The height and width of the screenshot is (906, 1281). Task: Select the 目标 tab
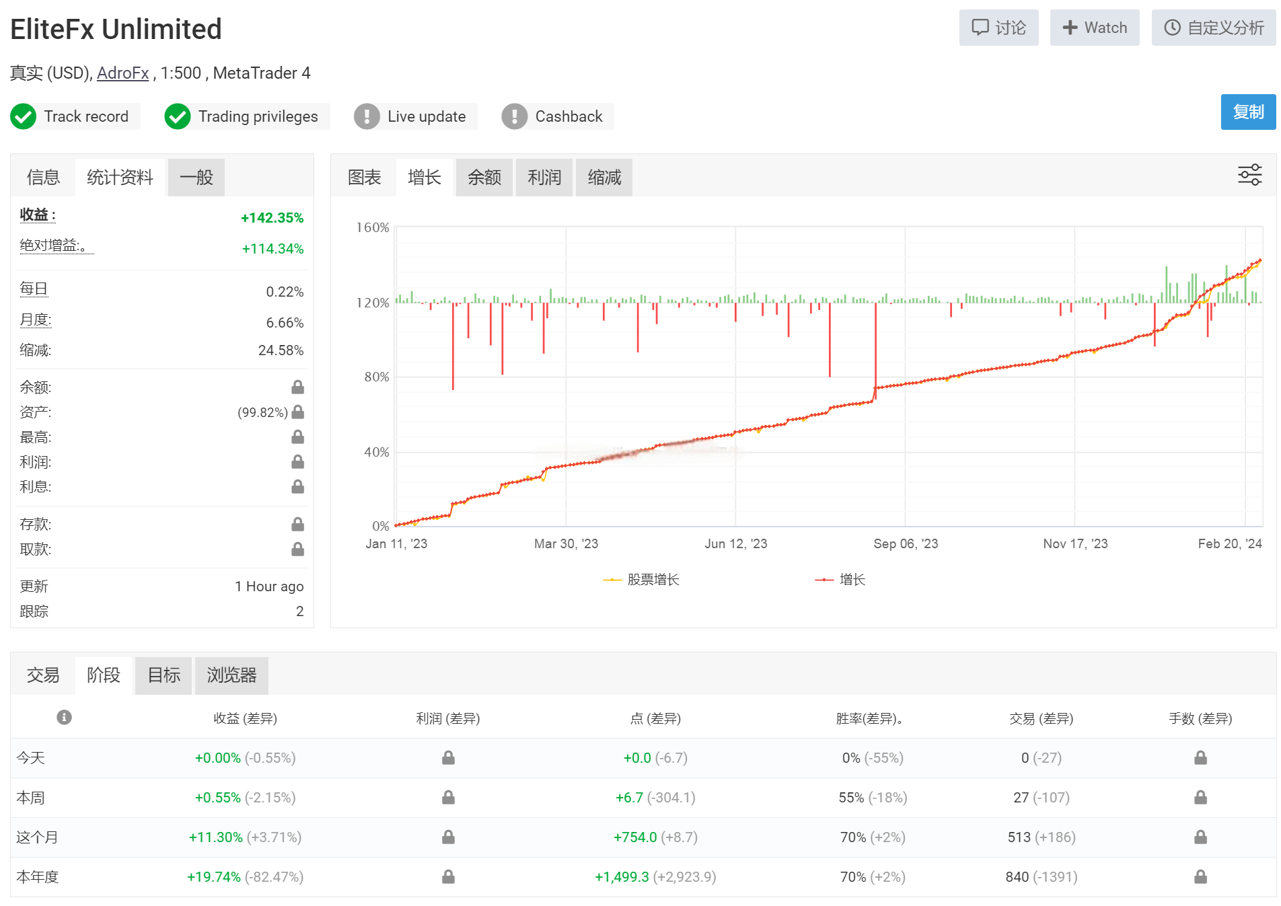[163, 675]
